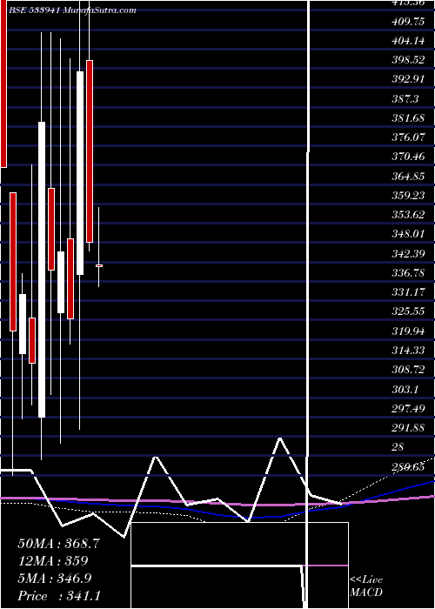Click the 381.68 price axis label
435x609 pixels.
coord(408,118)
